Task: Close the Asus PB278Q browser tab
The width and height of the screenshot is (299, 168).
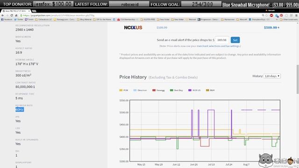Action: [29, 11]
